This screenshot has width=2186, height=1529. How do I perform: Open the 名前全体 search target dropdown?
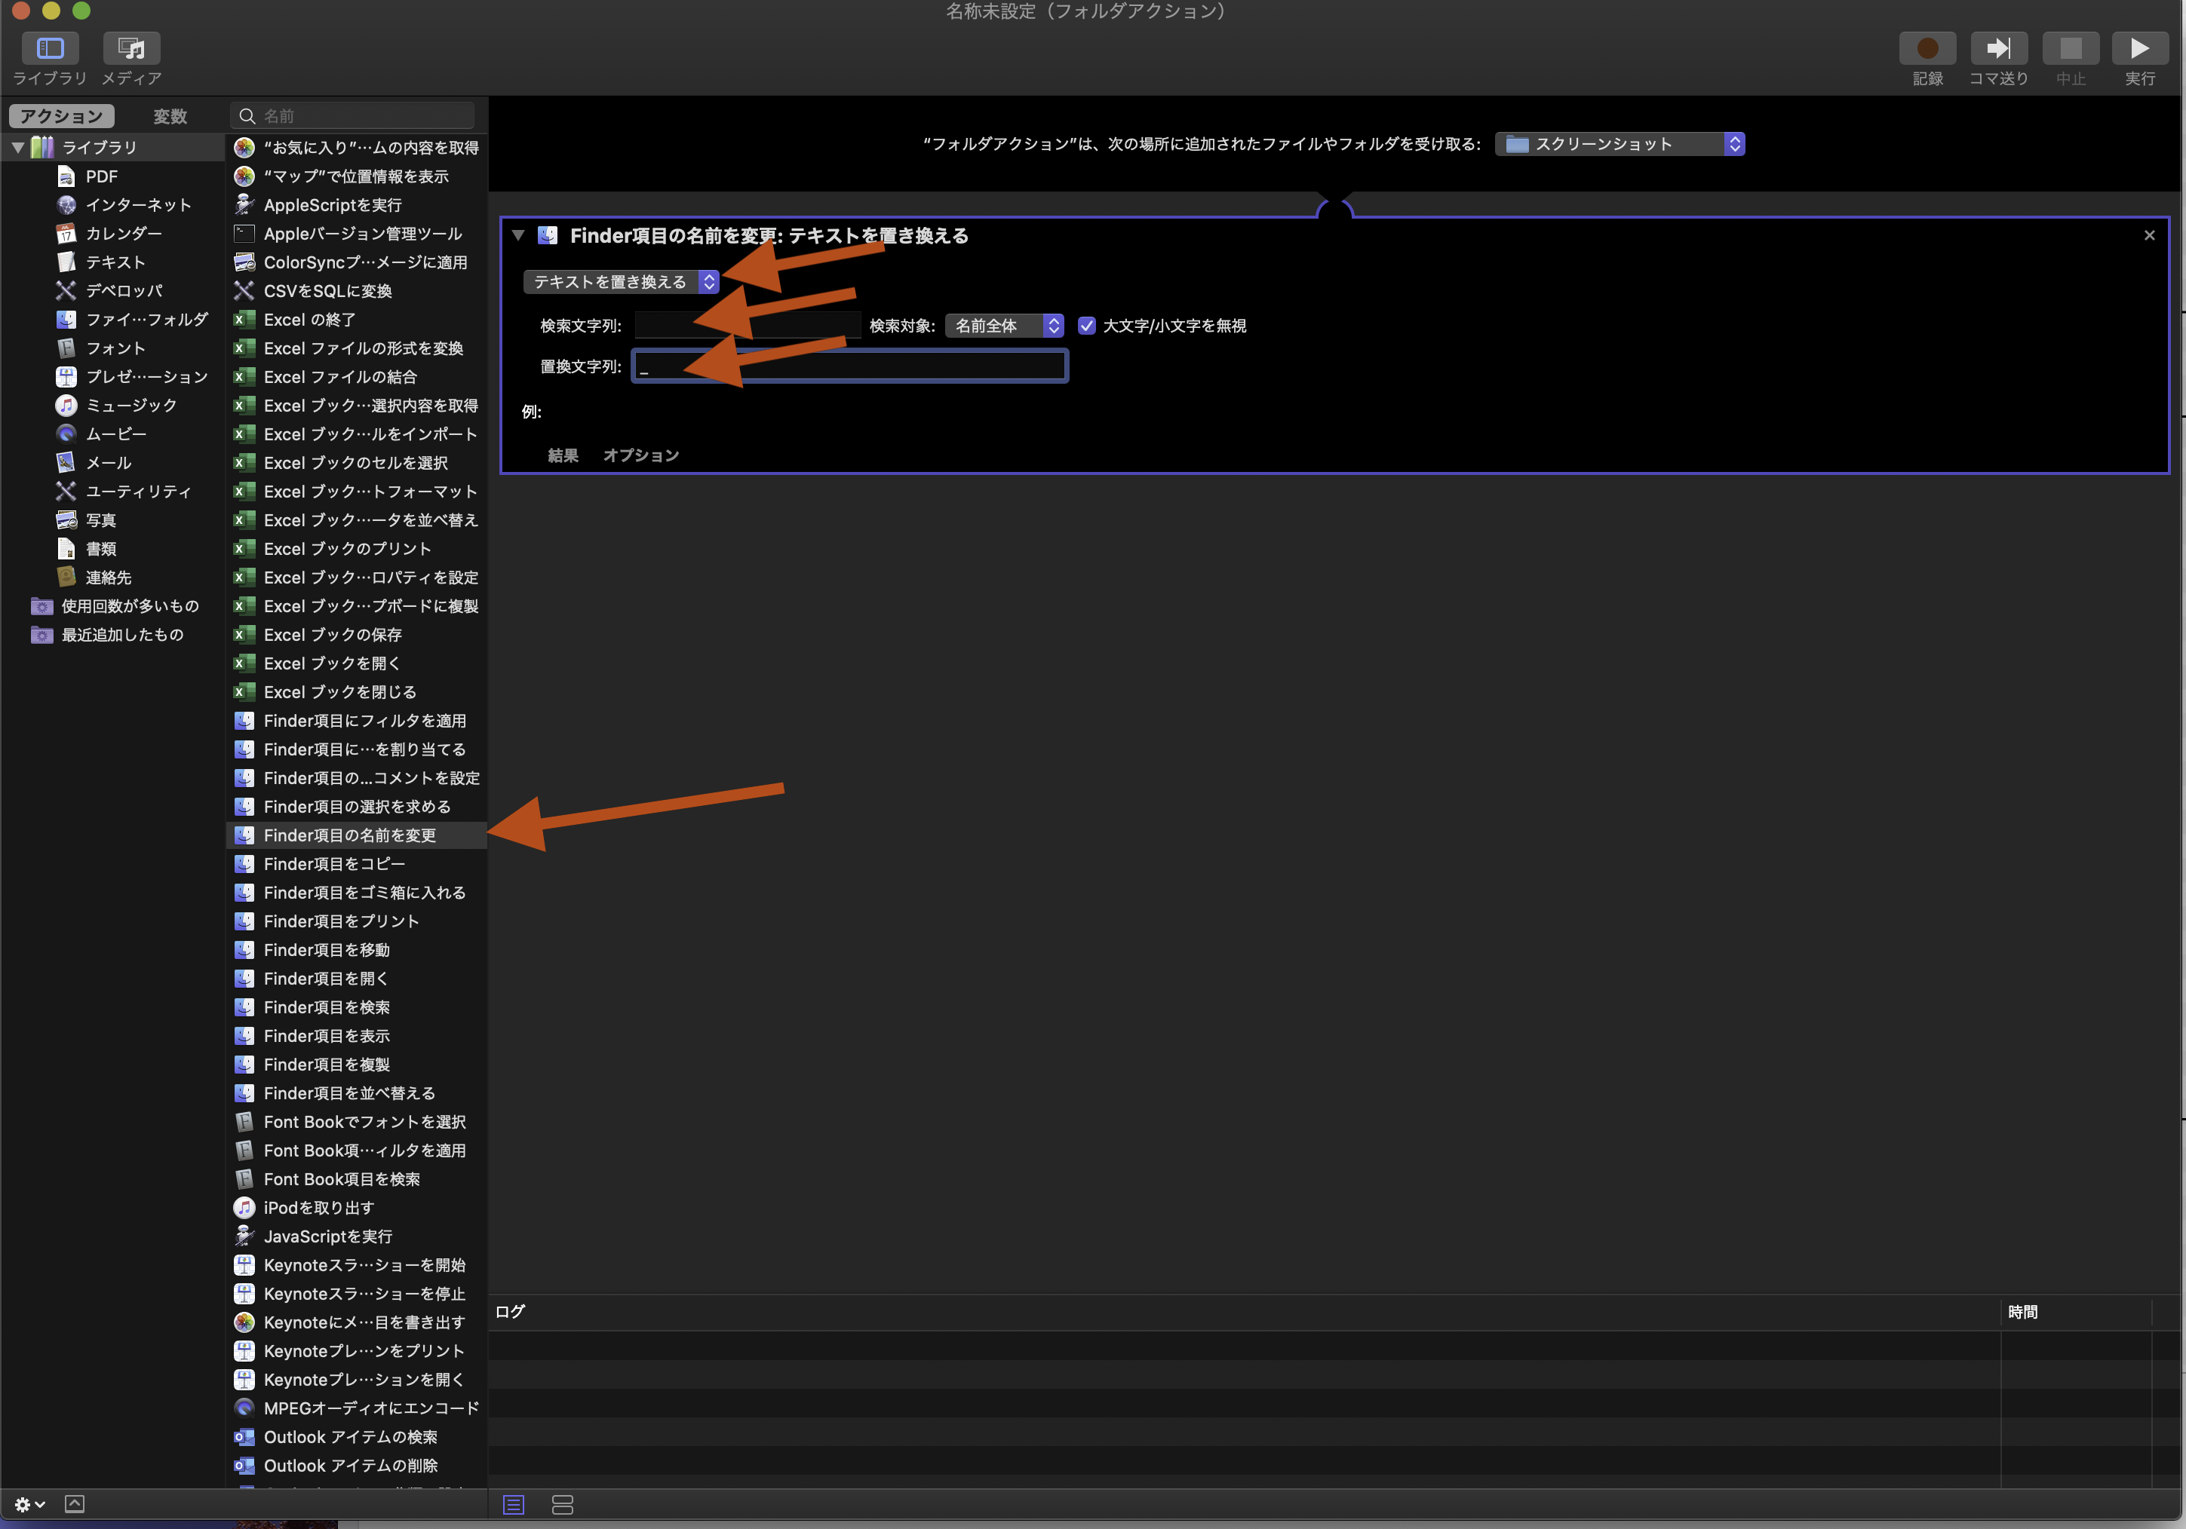click(1003, 326)
